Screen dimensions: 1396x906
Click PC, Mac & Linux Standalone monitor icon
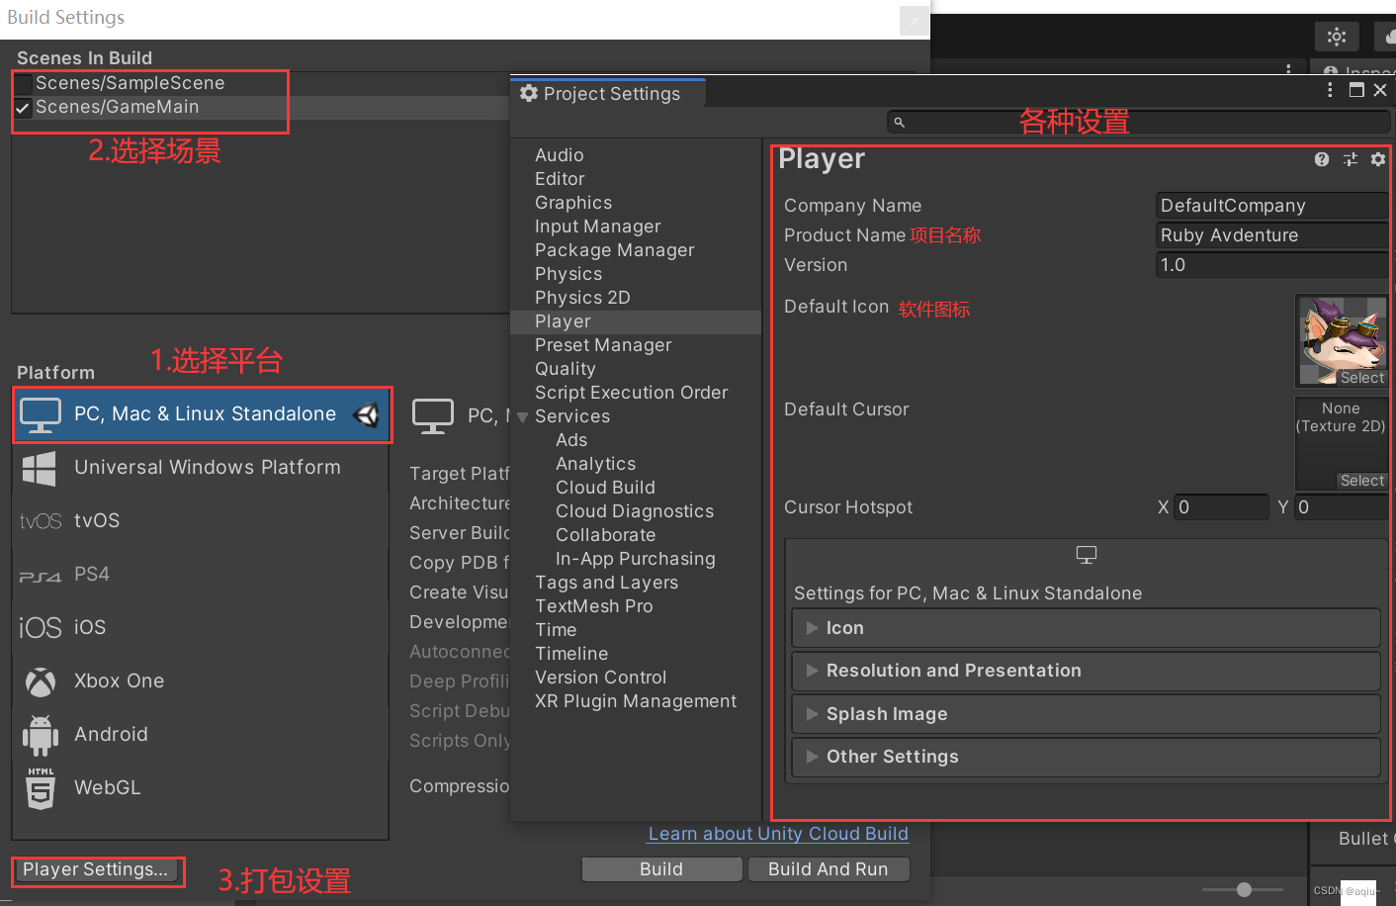tap(41, 415)
